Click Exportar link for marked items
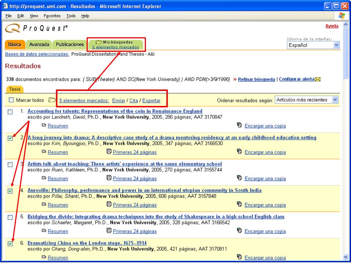The height and width of the screenshot is (263, 351). click(151, 100)
